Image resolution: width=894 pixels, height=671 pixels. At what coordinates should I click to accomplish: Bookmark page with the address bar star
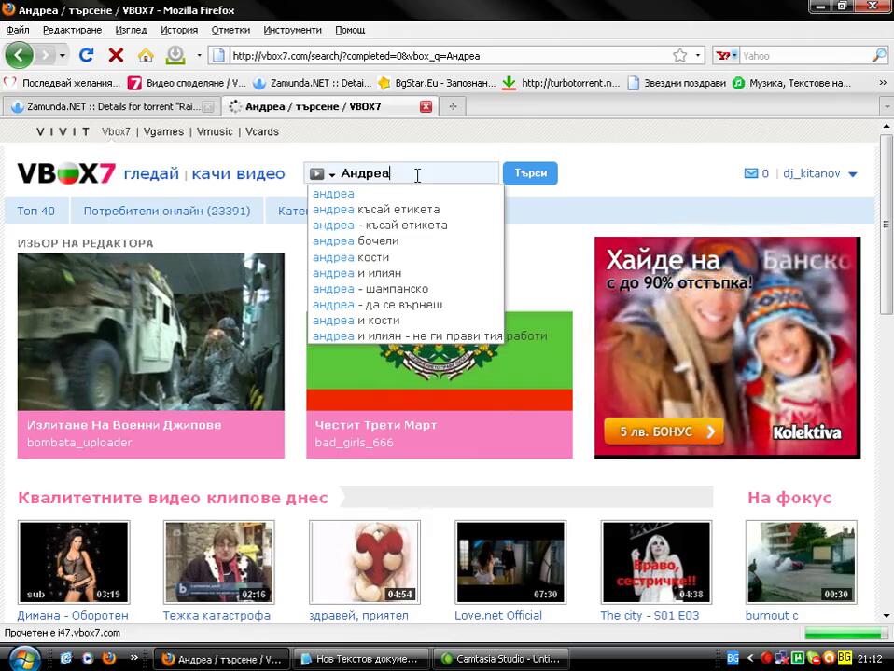pyautogui.click(x=680, y=55)
